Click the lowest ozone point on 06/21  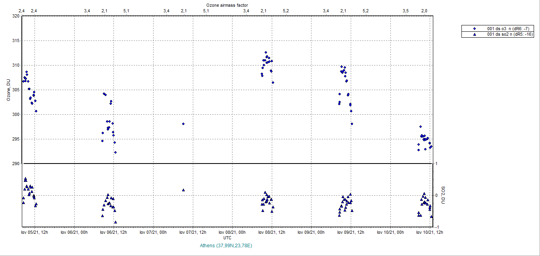115,152
